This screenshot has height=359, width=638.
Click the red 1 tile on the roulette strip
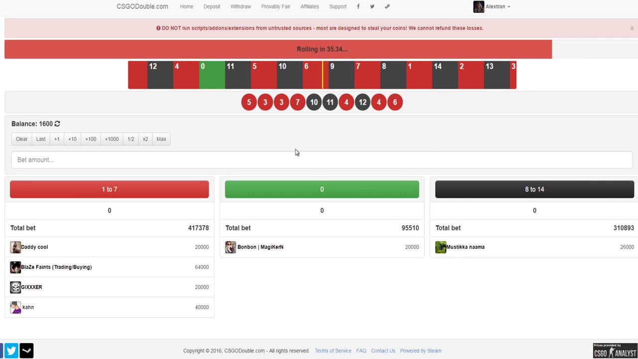pyautogui.click(x=419, y=75)
